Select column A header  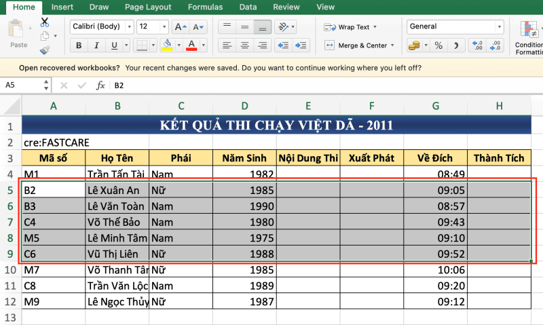coord(54,106)
